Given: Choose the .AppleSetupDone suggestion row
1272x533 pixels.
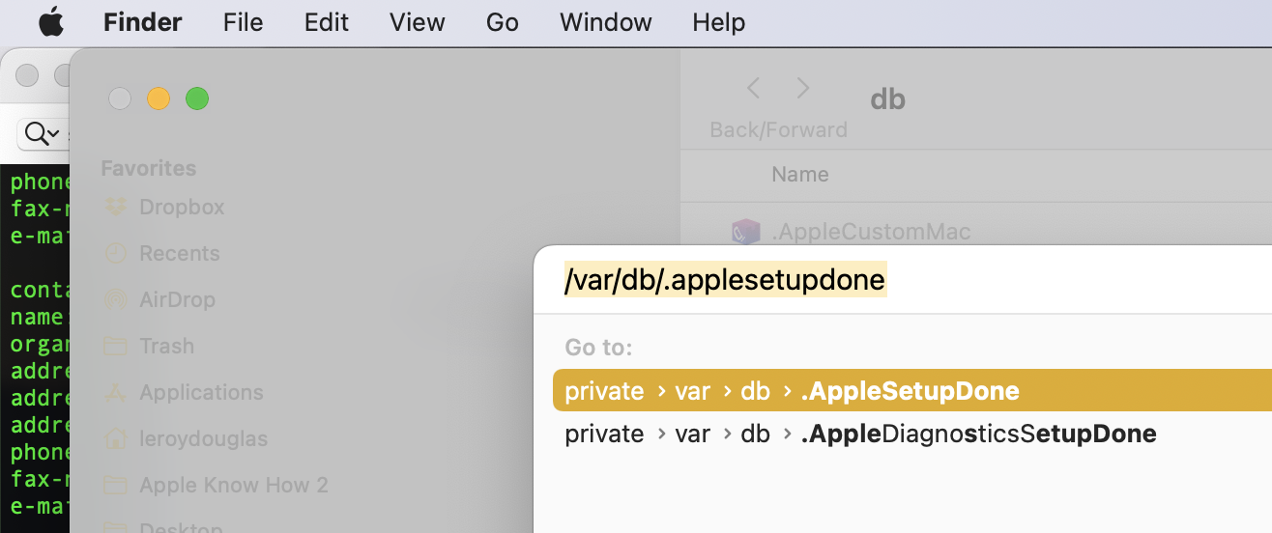Looking at the screenshot, I should coord(912,390).
